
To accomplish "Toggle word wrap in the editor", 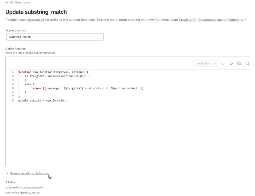I will [231, 63].
